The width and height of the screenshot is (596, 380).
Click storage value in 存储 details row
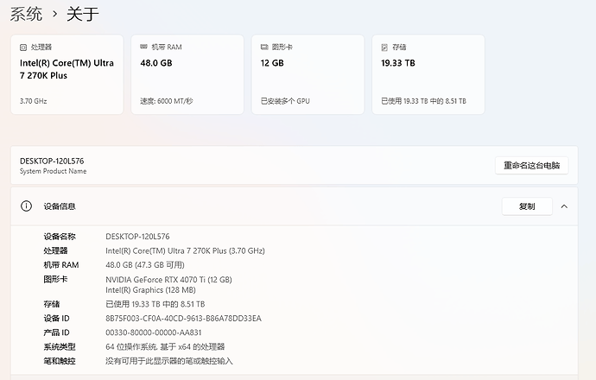[x=155, y=304]
